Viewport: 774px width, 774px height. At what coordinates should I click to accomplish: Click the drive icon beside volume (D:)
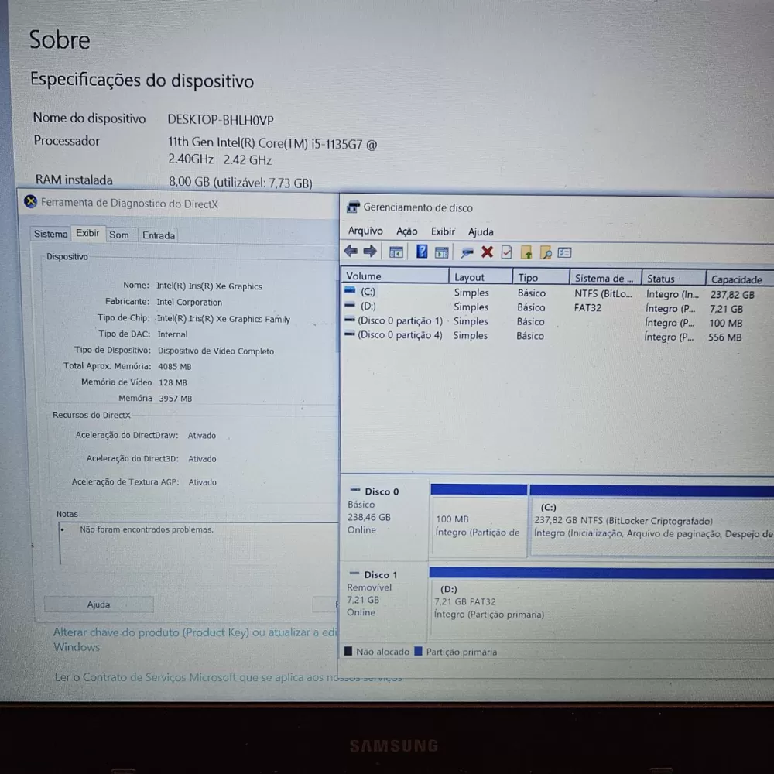[x=350, y=305]
